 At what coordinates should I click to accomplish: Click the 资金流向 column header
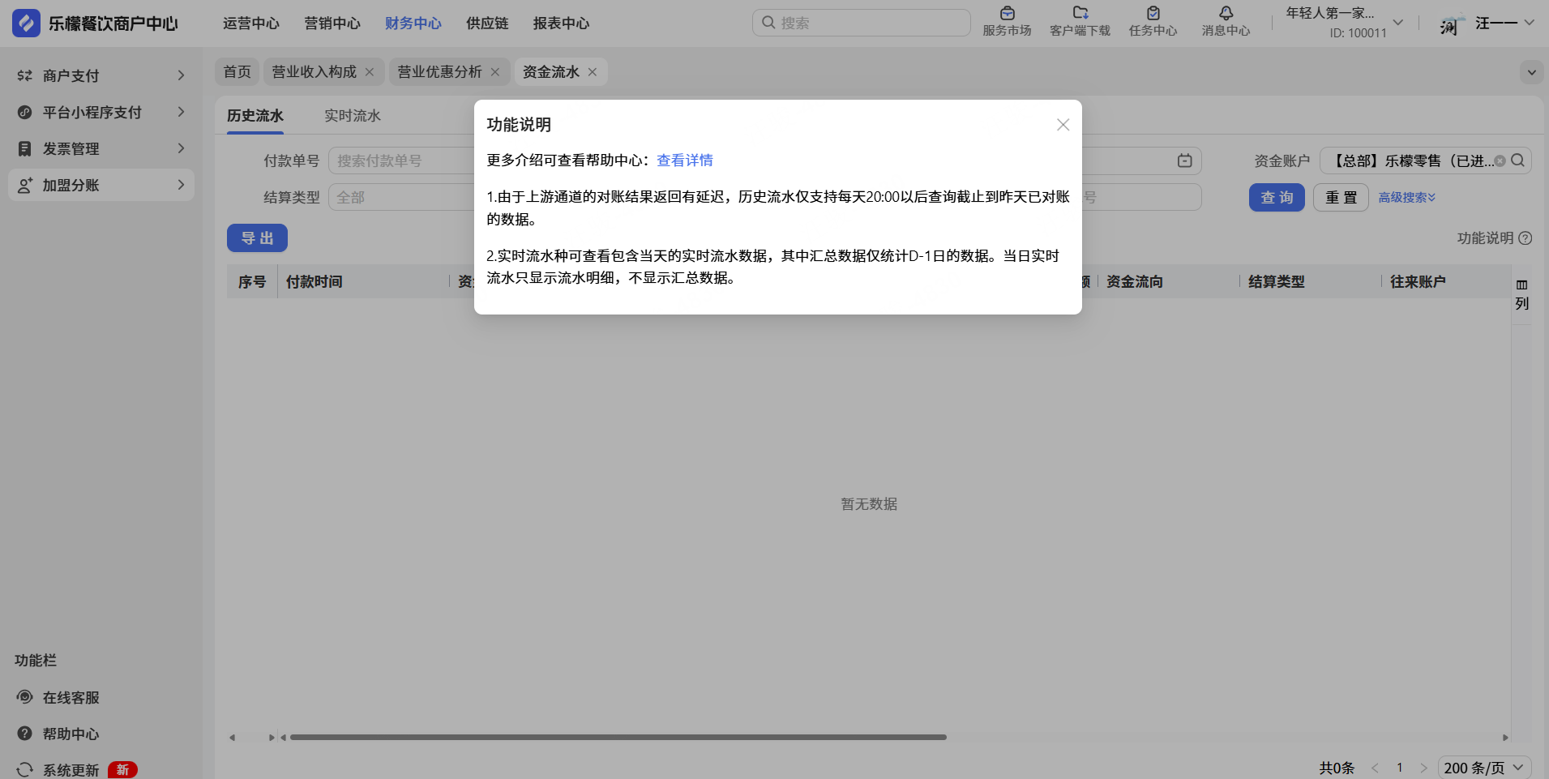pyautogui.click(x=1135, y=282)
